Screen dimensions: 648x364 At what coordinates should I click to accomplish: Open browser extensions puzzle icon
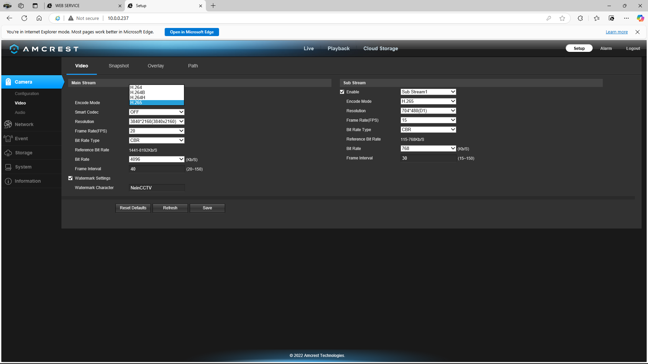point(580,18)
